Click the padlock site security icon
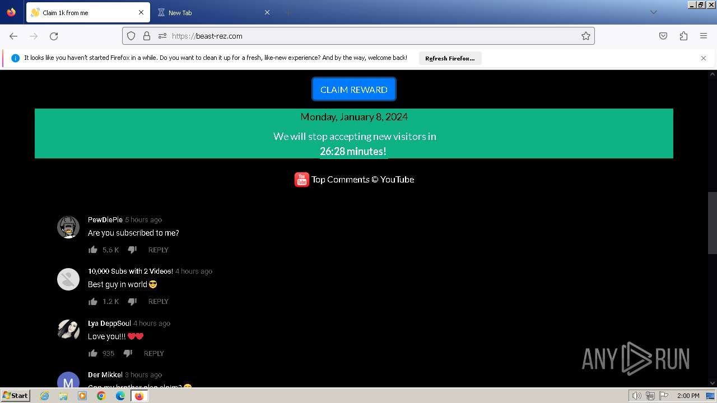The image size is (717, 403). coord(147,36)
